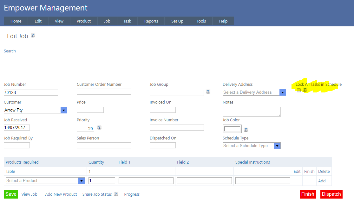
Task: Expand the Delivery Address dropdown
Action: pyautogui.click(x=283, y=92)
